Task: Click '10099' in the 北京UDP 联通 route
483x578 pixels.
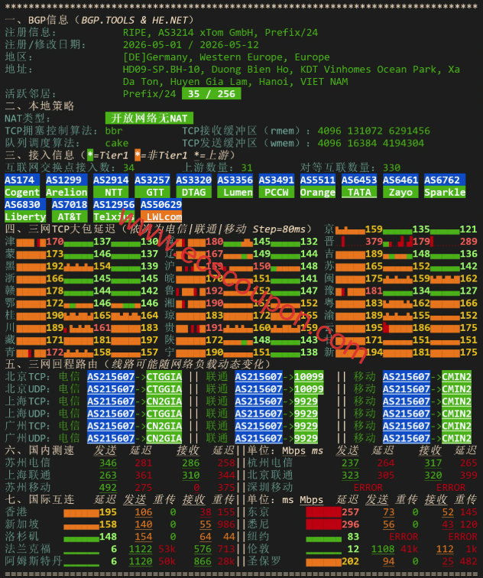Action: tap(309, 389)
